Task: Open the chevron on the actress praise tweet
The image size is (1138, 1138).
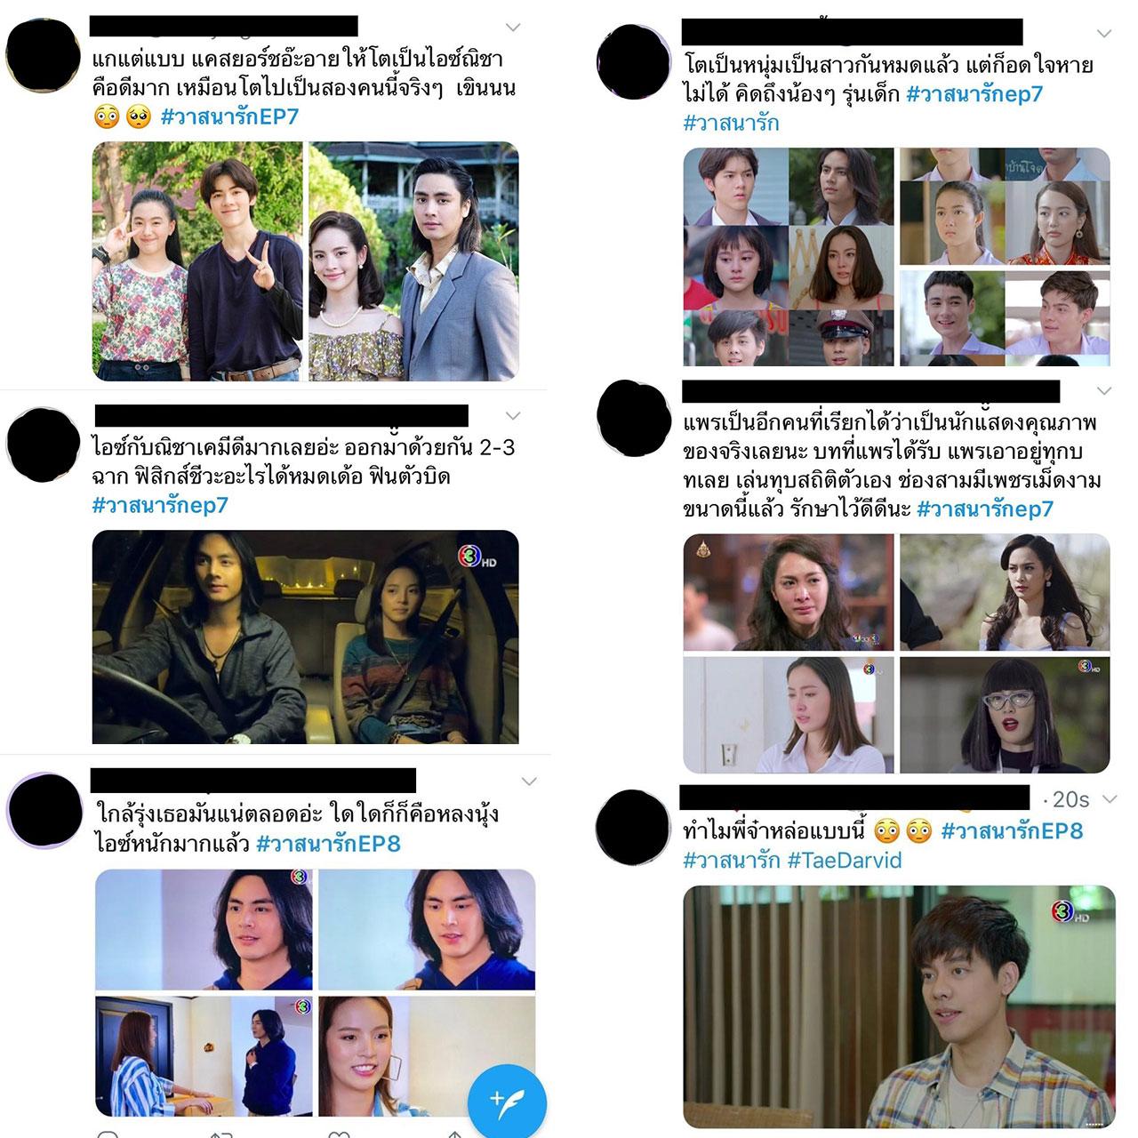Action: pyautogui.click(x=1104, y=391)
